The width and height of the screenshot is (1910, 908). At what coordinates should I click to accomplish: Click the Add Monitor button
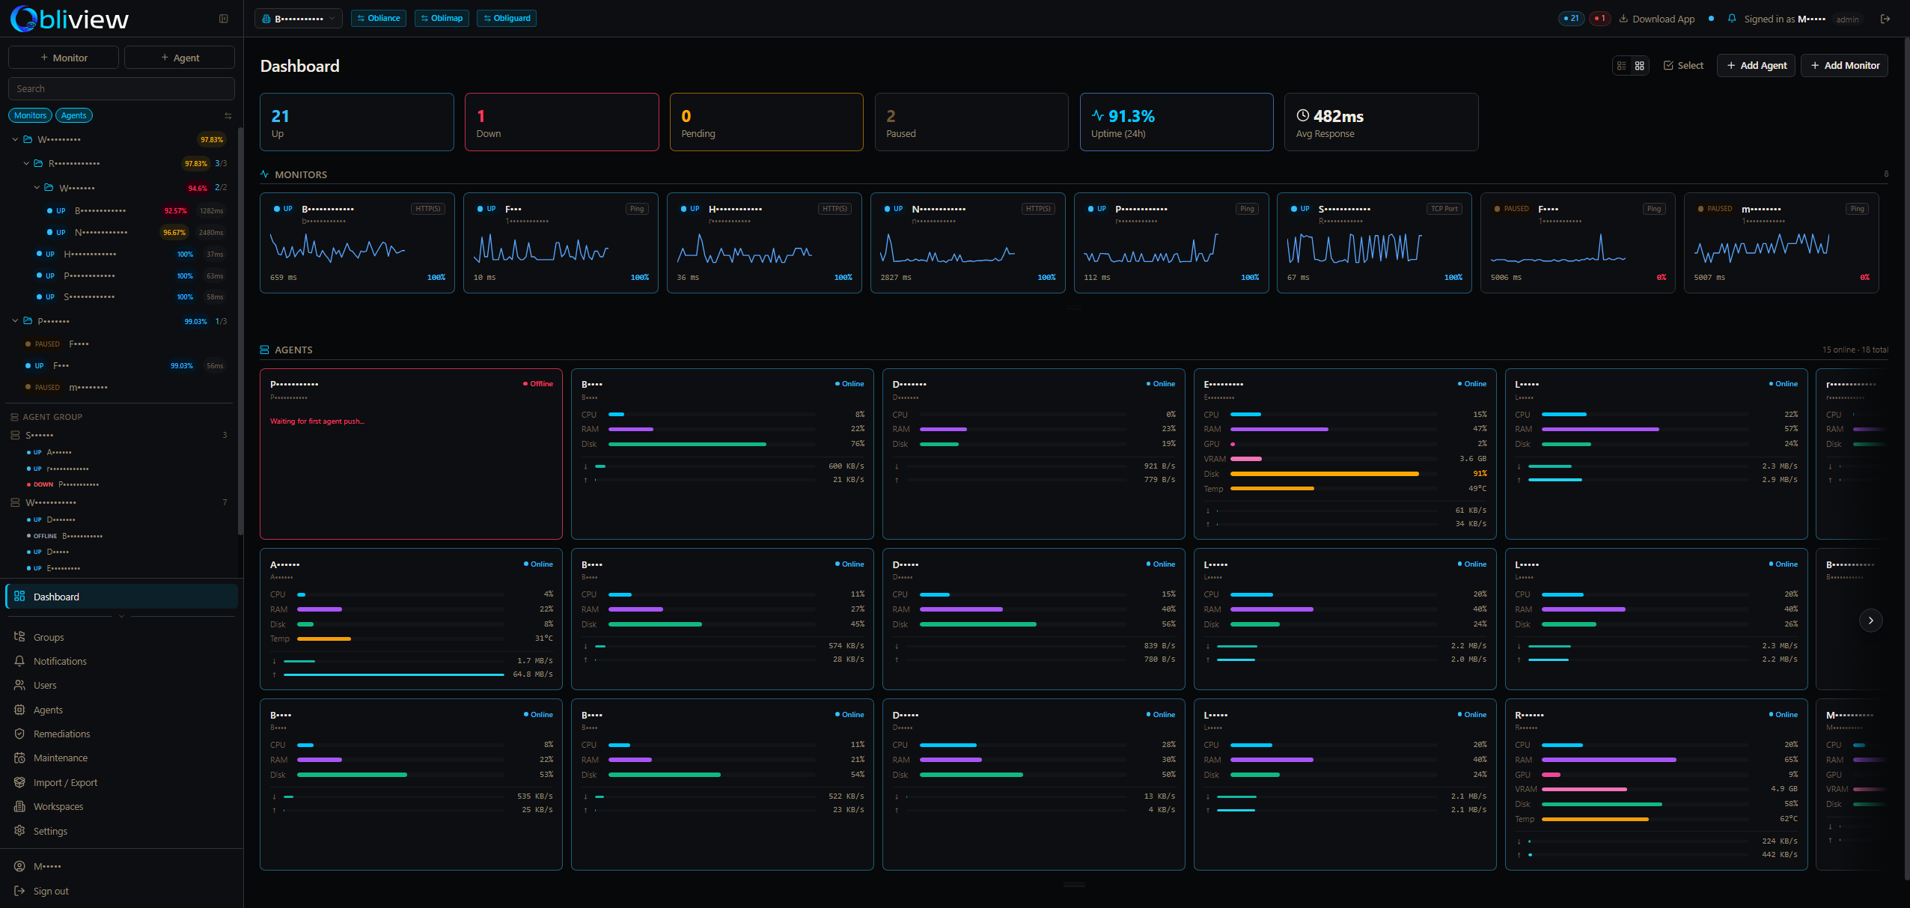click(1843, 65)
